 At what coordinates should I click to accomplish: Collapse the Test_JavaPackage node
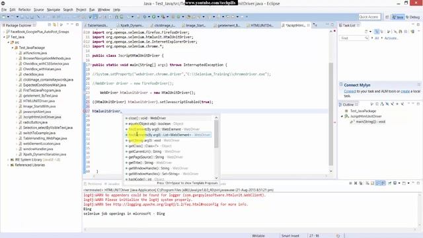(x=13, y=48)
